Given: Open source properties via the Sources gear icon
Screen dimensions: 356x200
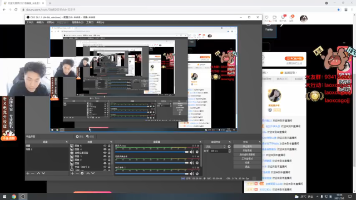Looking at the screenshot, I should coord(82,173).
